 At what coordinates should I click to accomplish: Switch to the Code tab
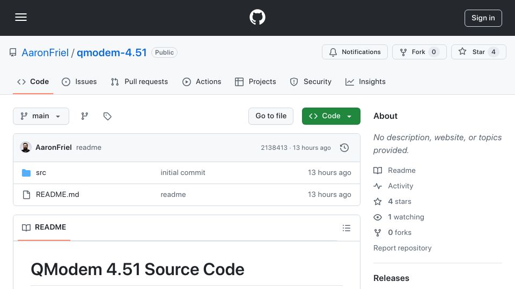coord(33,81)
